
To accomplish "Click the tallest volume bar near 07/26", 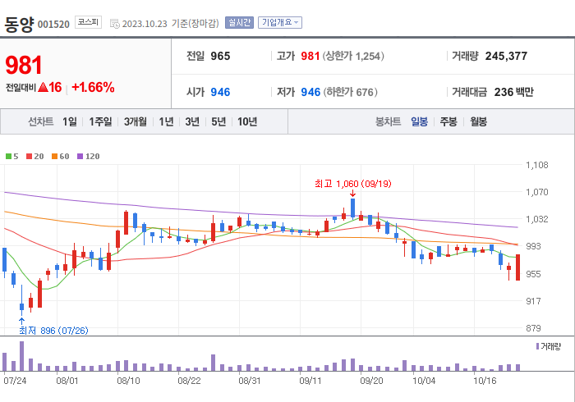I will 21,356.
